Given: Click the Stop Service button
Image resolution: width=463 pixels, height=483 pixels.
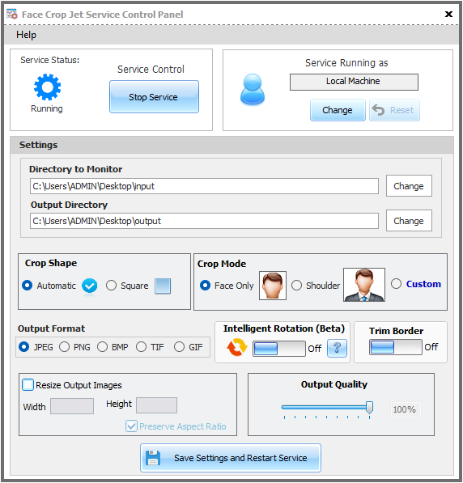Looking at the screenshot, I should (154, 97).
